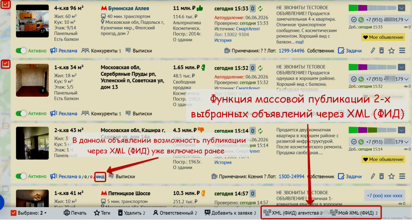The image size is (412, 220).
Task: Click green phone icon in 1-к.кв 34 м² listing
Action: pos(361,79)
